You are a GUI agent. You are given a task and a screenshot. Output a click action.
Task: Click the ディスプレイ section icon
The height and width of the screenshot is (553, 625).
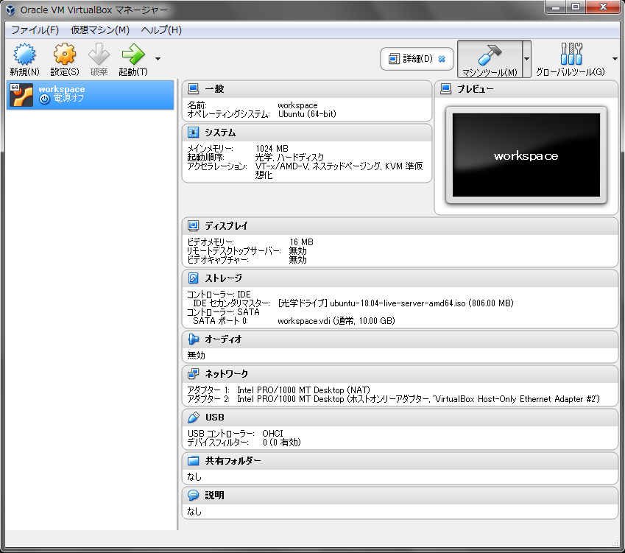pos(194,225)
